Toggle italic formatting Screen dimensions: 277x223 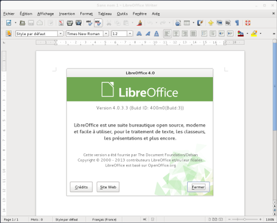[148, 33]
